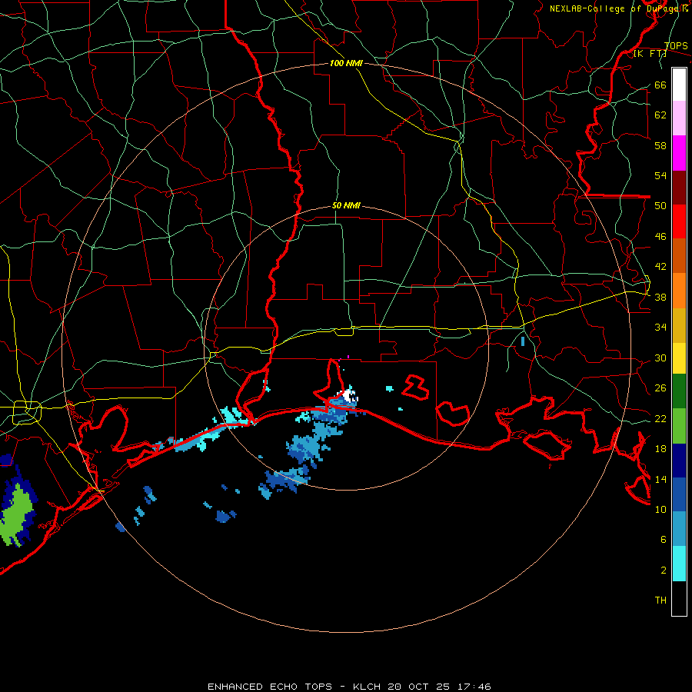
Task: Pick the cyan legend swatch
Action: click(679, 564)
